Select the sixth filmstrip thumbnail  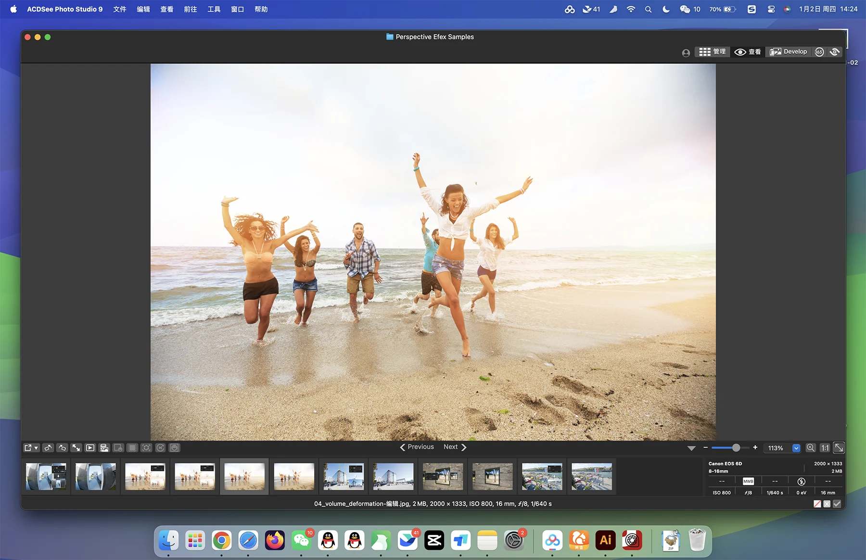294,477
